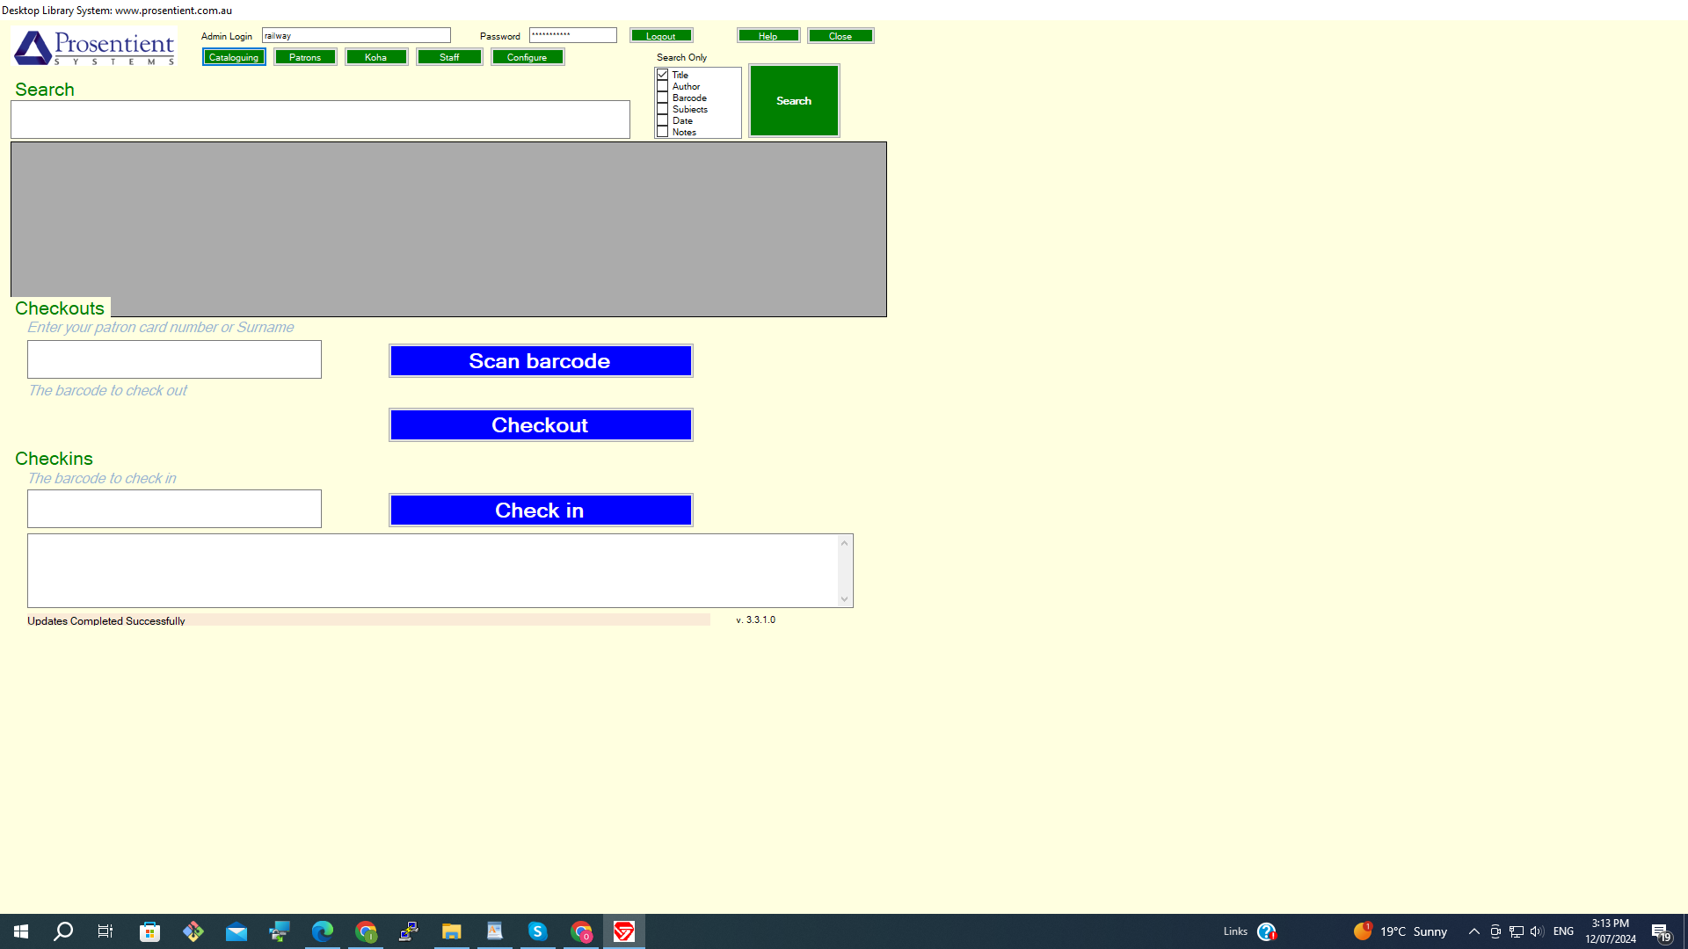
Task: Click the Configure navigation icon
Action: [527, 57]
